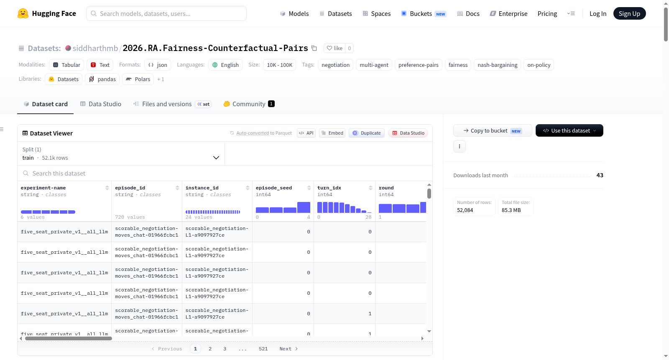Click the API button in Dataset Viewer
Screen dimensions: 669x360
[306, 133]
